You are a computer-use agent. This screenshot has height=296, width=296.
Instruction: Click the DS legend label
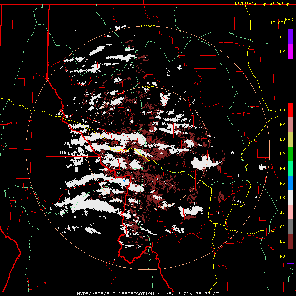(282, 198)
